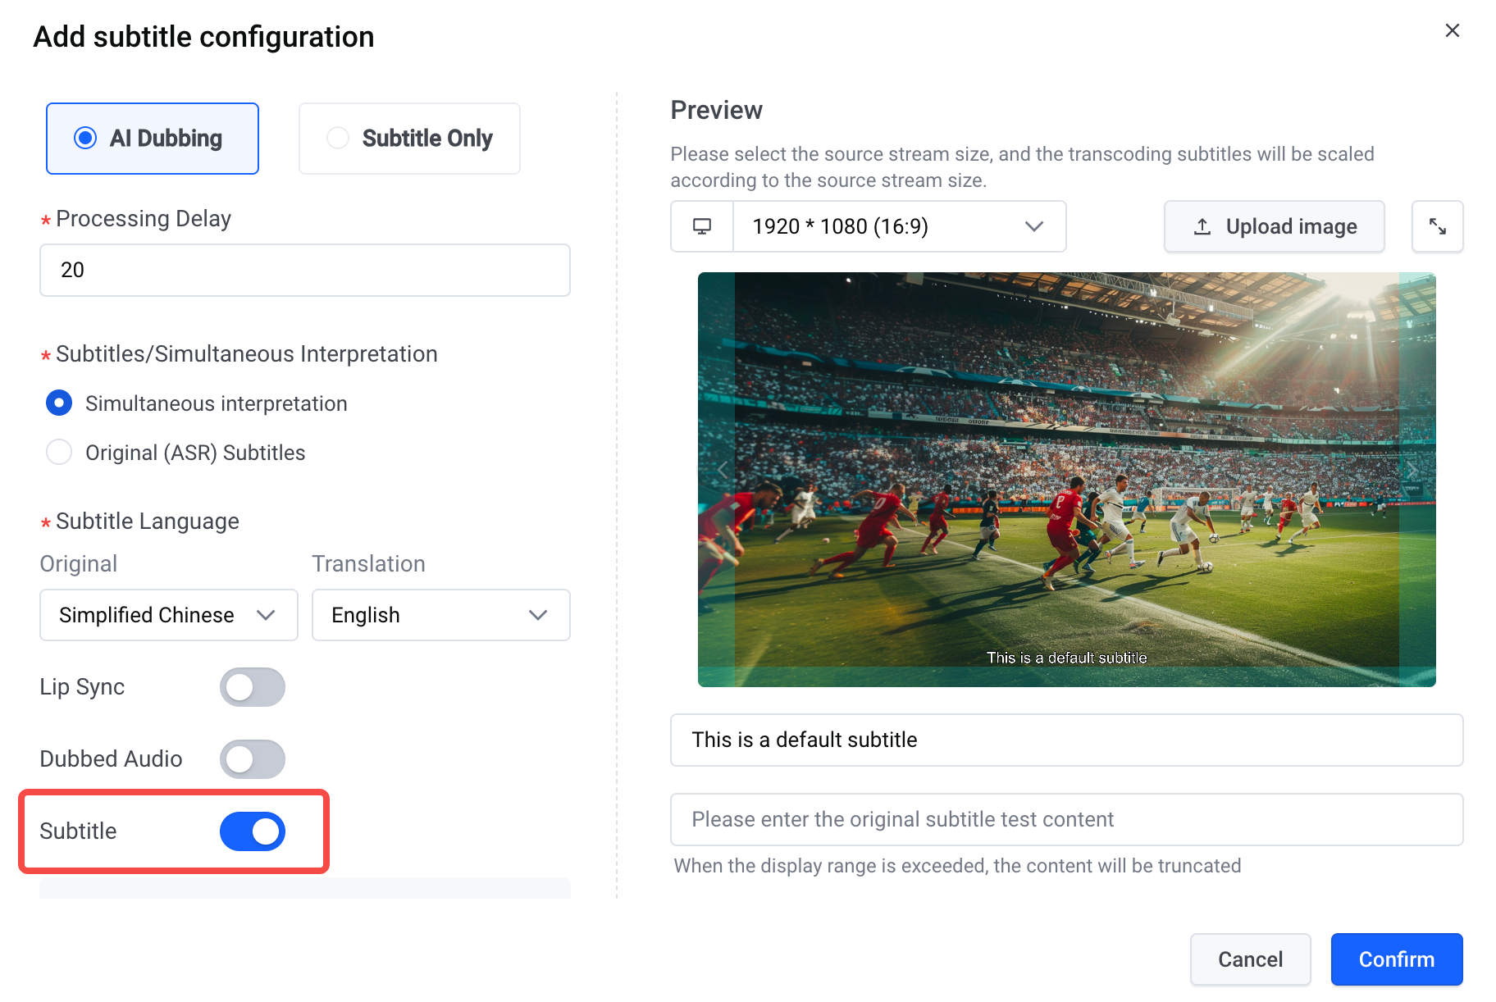Click the Cancel button
The image size is (1496, 1002).
coord(1250,959)
